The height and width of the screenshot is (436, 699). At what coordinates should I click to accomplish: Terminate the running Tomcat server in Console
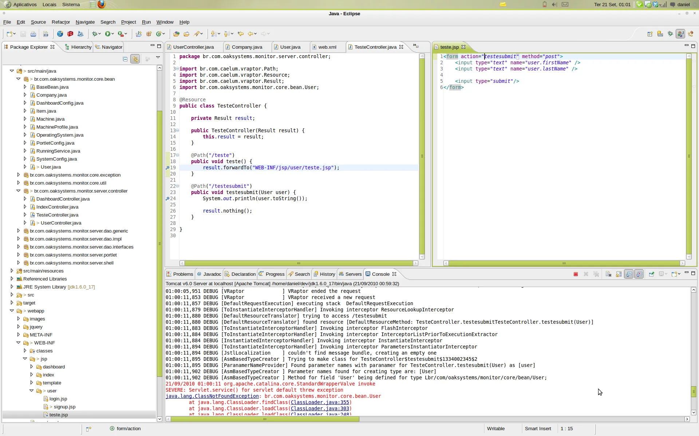[576, 274]
